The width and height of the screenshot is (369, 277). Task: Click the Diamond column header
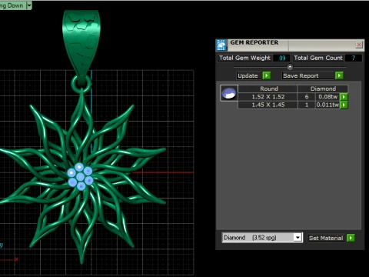point(323,88)
